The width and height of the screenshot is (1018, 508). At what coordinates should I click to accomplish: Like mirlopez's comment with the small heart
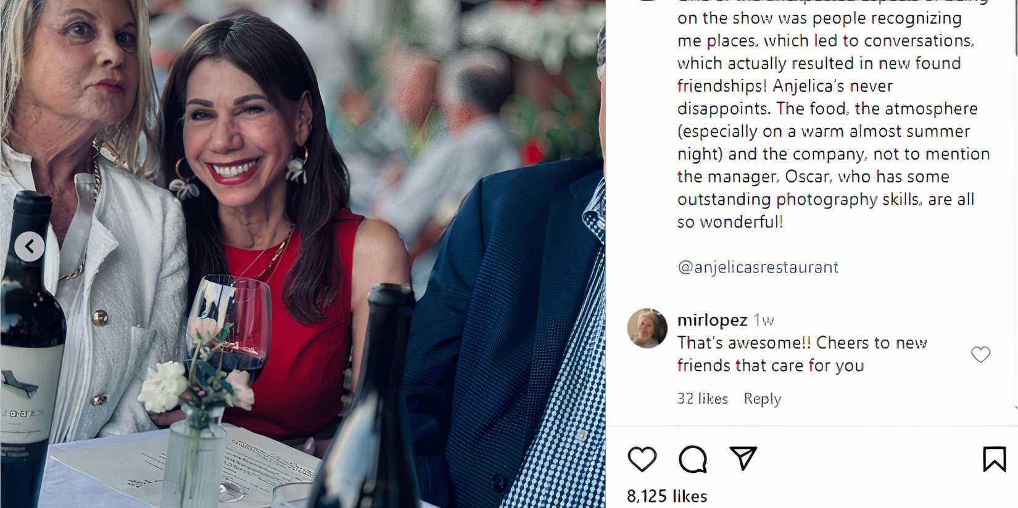click(x=980, y=354)
